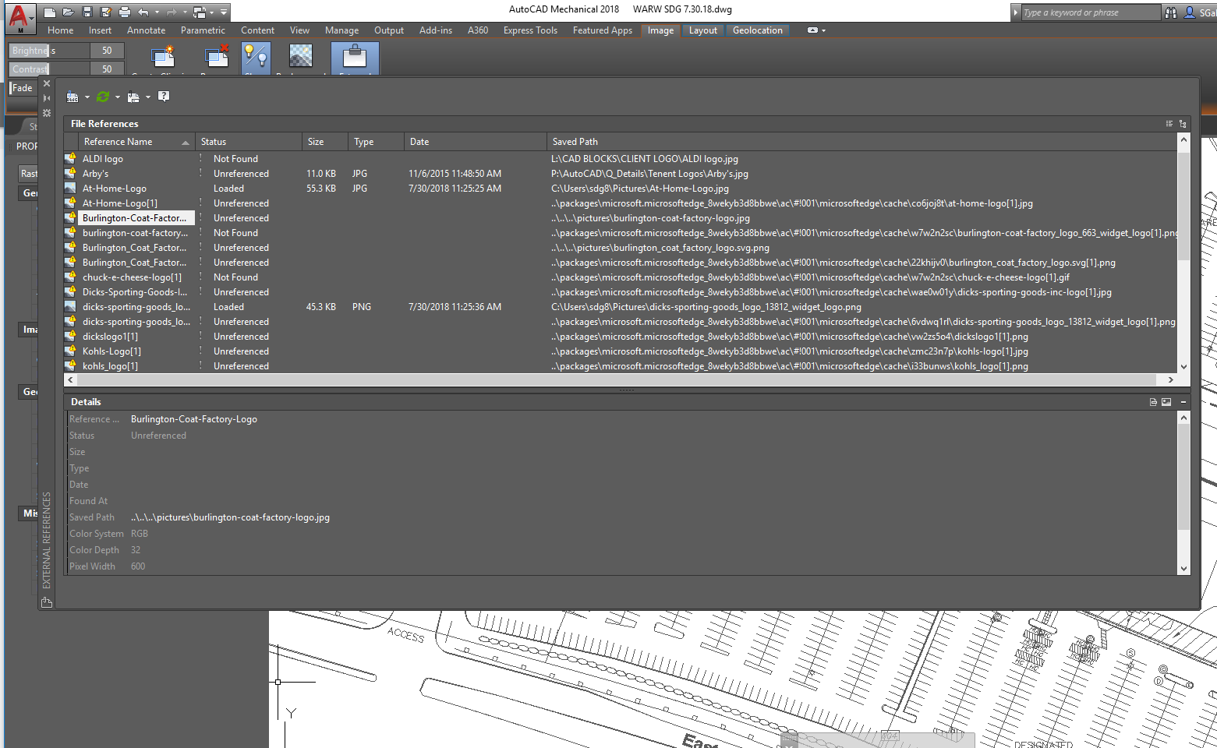Image resolution: width=1217 pixels, height=748 pixels.
Task: Select the At-Home-Logo loaded reference
Action: 621,189
